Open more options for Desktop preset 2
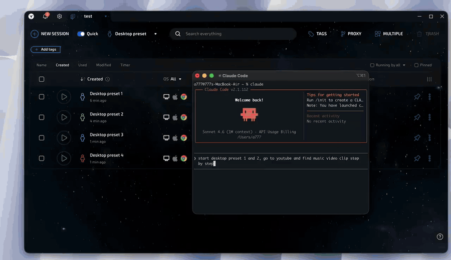Screen dimensions: 451x260 point(429,117)
